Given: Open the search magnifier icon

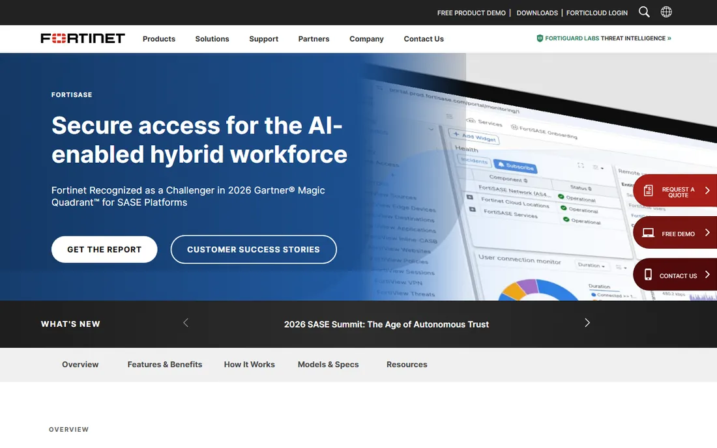Looking at the screenshot, I should click(644, 12).
